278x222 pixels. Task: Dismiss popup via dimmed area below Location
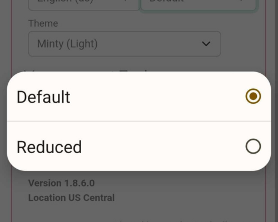[139, 213]
